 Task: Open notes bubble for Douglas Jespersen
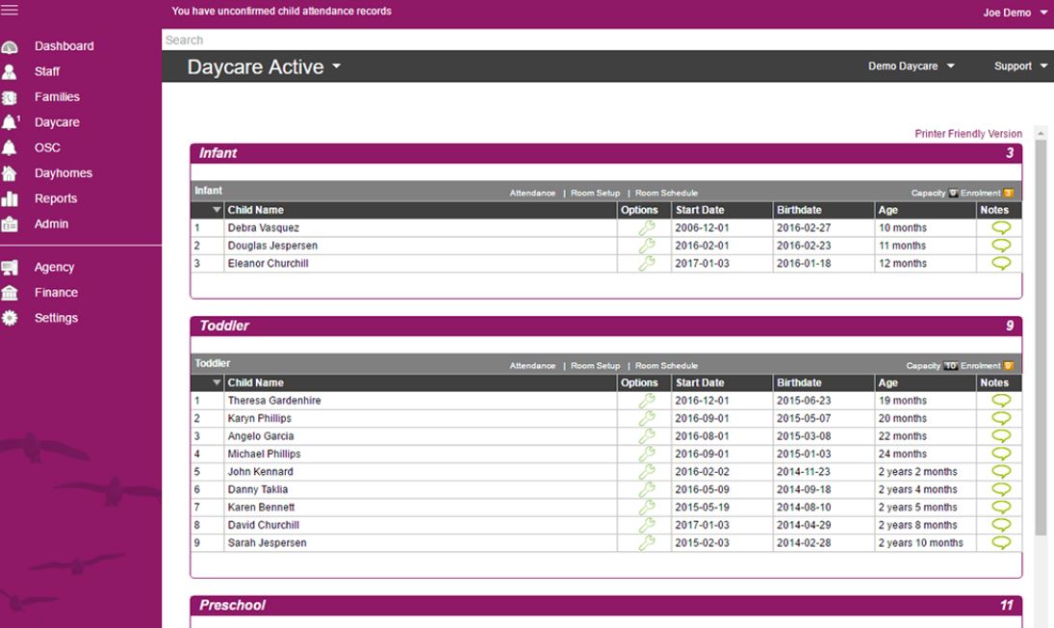(x=1001, y=246)
